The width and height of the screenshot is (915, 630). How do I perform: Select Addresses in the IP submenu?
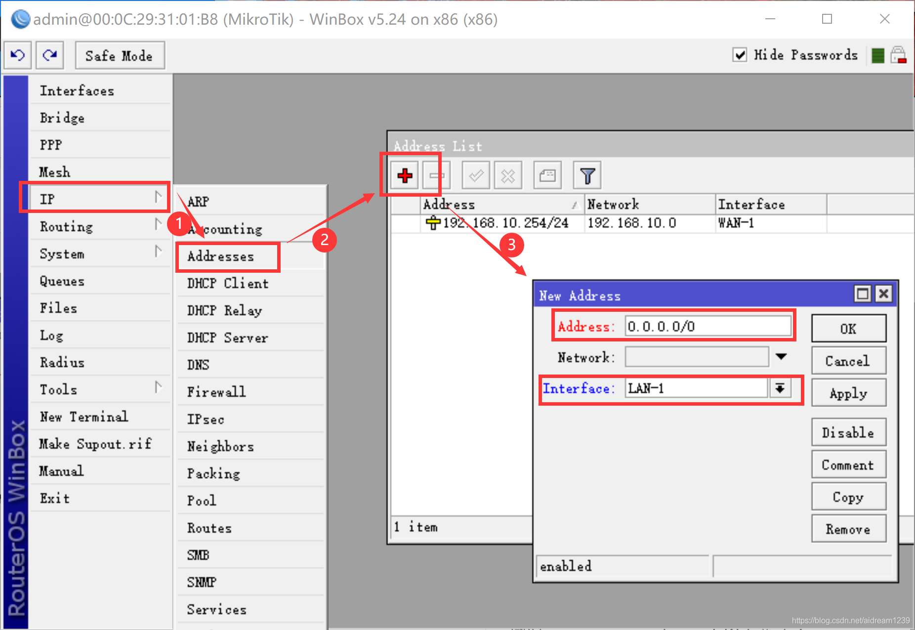pos(250,256)
